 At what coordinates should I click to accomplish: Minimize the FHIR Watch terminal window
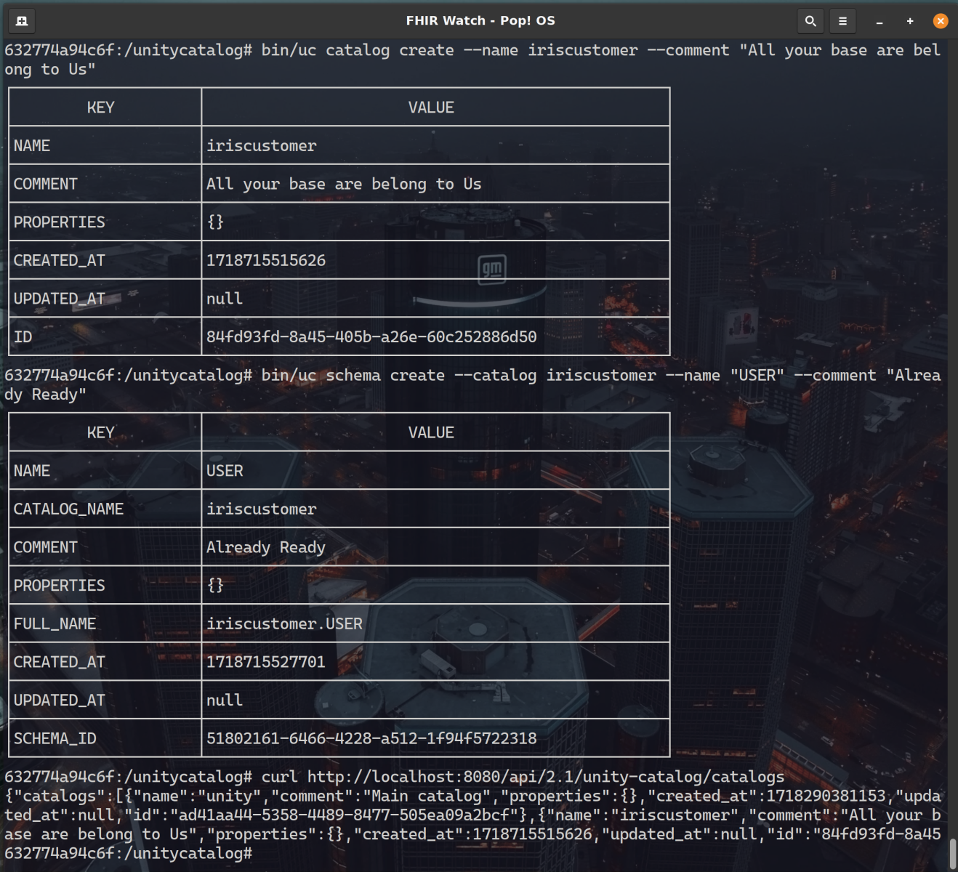[879, 21]
